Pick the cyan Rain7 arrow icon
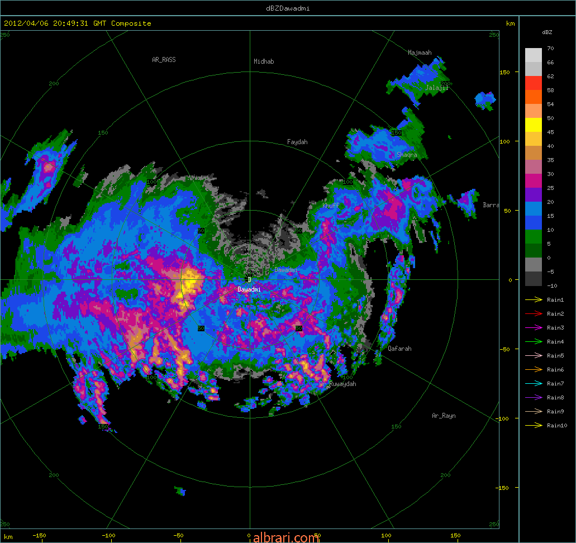 click(x=534, y=384)
